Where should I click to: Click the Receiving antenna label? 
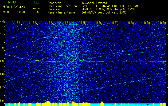coord(61,12)
